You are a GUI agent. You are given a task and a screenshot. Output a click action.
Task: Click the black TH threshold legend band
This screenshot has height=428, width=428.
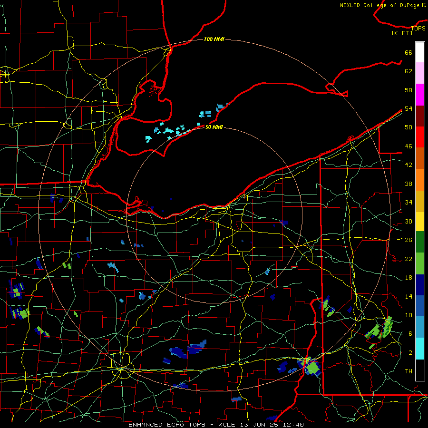(420, 370)
